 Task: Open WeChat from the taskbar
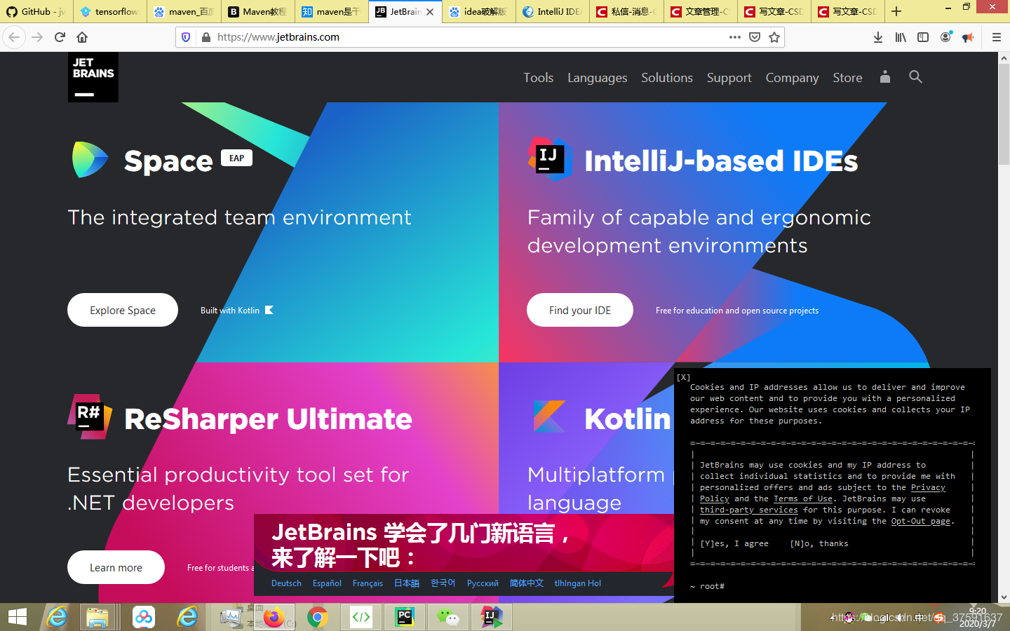pos(448,617)
